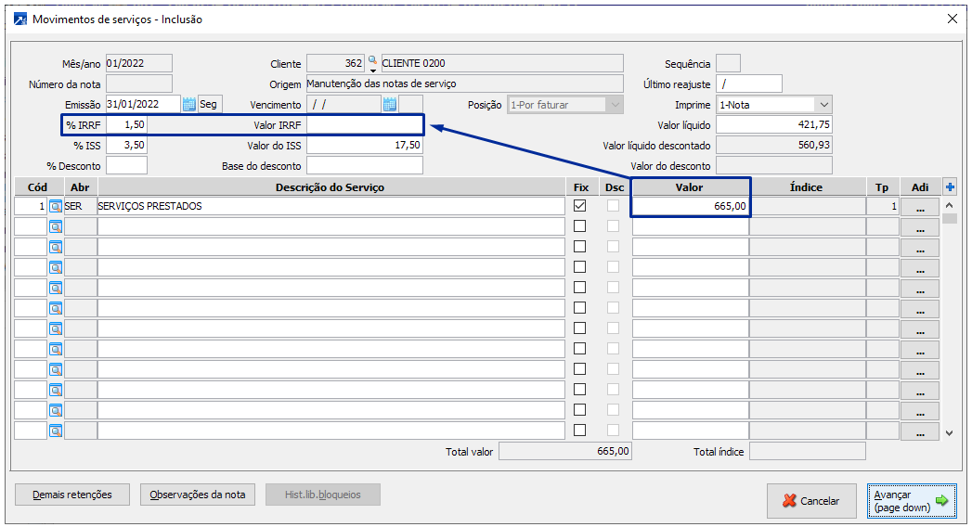The image size is (972, 527).
Task: Open the Demais retenções window
Action: click(x=72, y=495)
